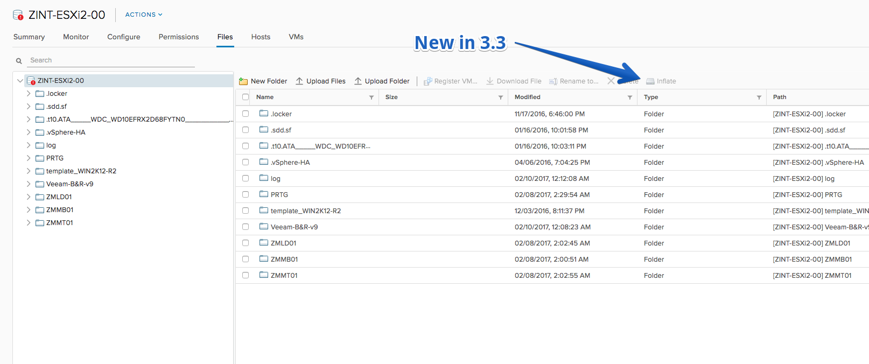Expand the ZMLD01 tree node
This screenshot has width=869, height=364.
tap(29, 197)
